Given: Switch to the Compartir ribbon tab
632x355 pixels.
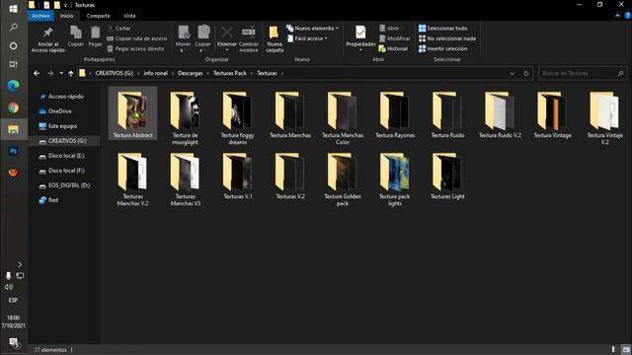Looking at the screenshot, I should coord(99,16).
